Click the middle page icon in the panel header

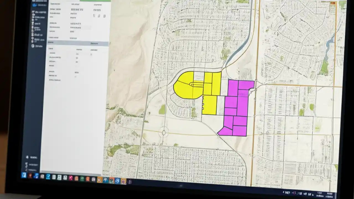(x=99, y=16)
